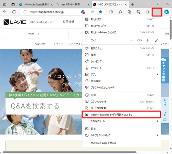Screen dimensions: 172x154
Task: Go back with the back arrow
Action: [x=5, y=12]
